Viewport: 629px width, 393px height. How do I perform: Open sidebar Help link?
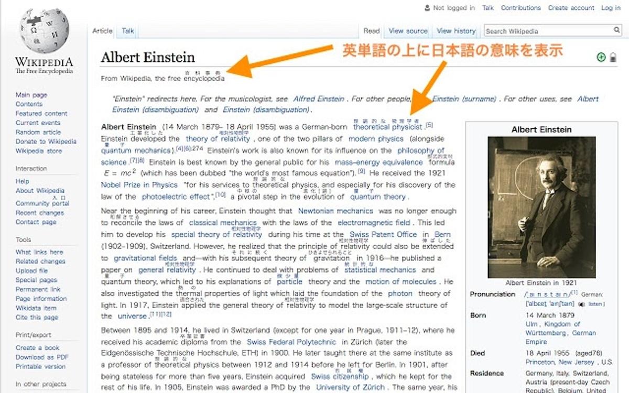23,181
